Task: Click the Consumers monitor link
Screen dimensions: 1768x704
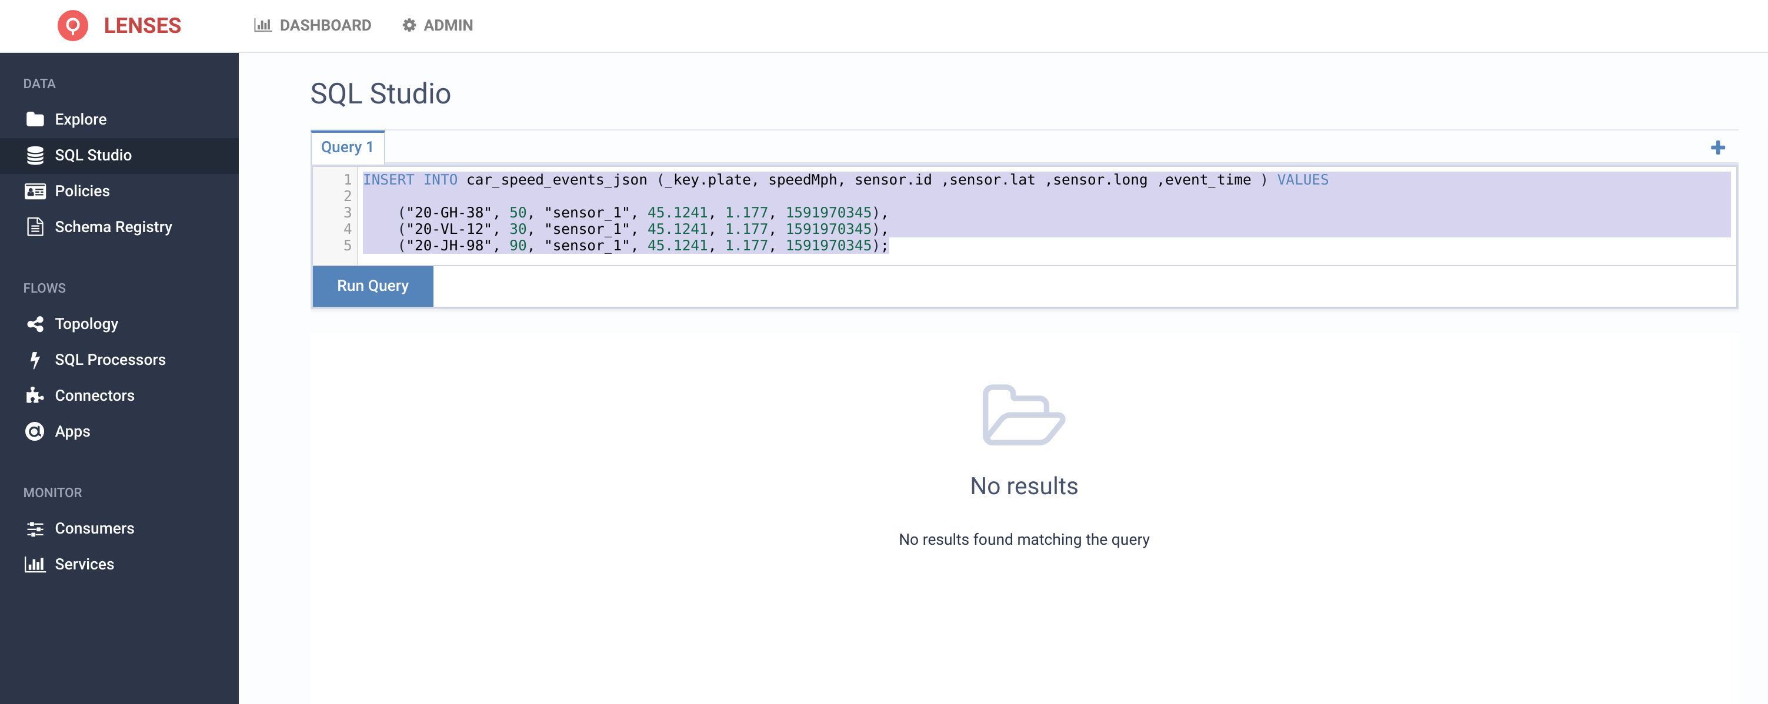Action: (x=95, y=527)
